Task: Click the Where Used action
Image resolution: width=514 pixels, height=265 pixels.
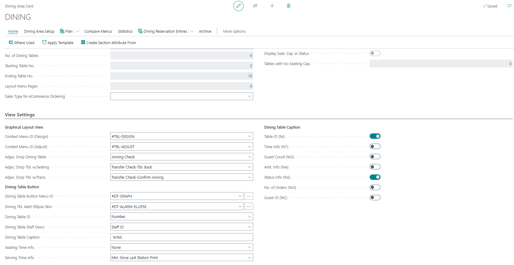Action: 21,43
